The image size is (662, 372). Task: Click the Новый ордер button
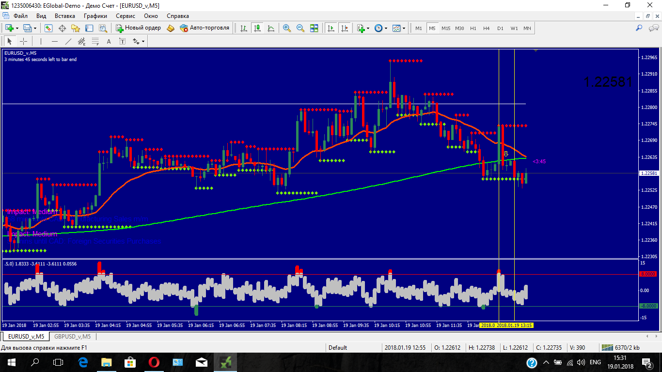coord(138,28)
